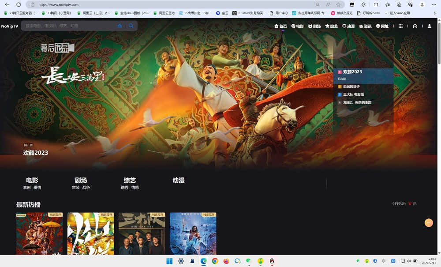The width and height of the screenshot is (441, 267).
Task: Open the zoom magnifier in address bar
Action: click(x=318, y=4)
